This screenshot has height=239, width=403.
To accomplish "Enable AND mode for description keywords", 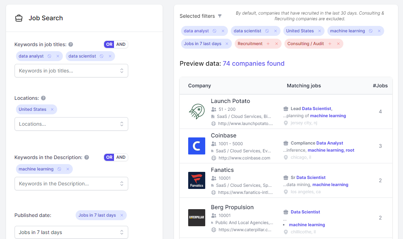I will pos(121,157).
